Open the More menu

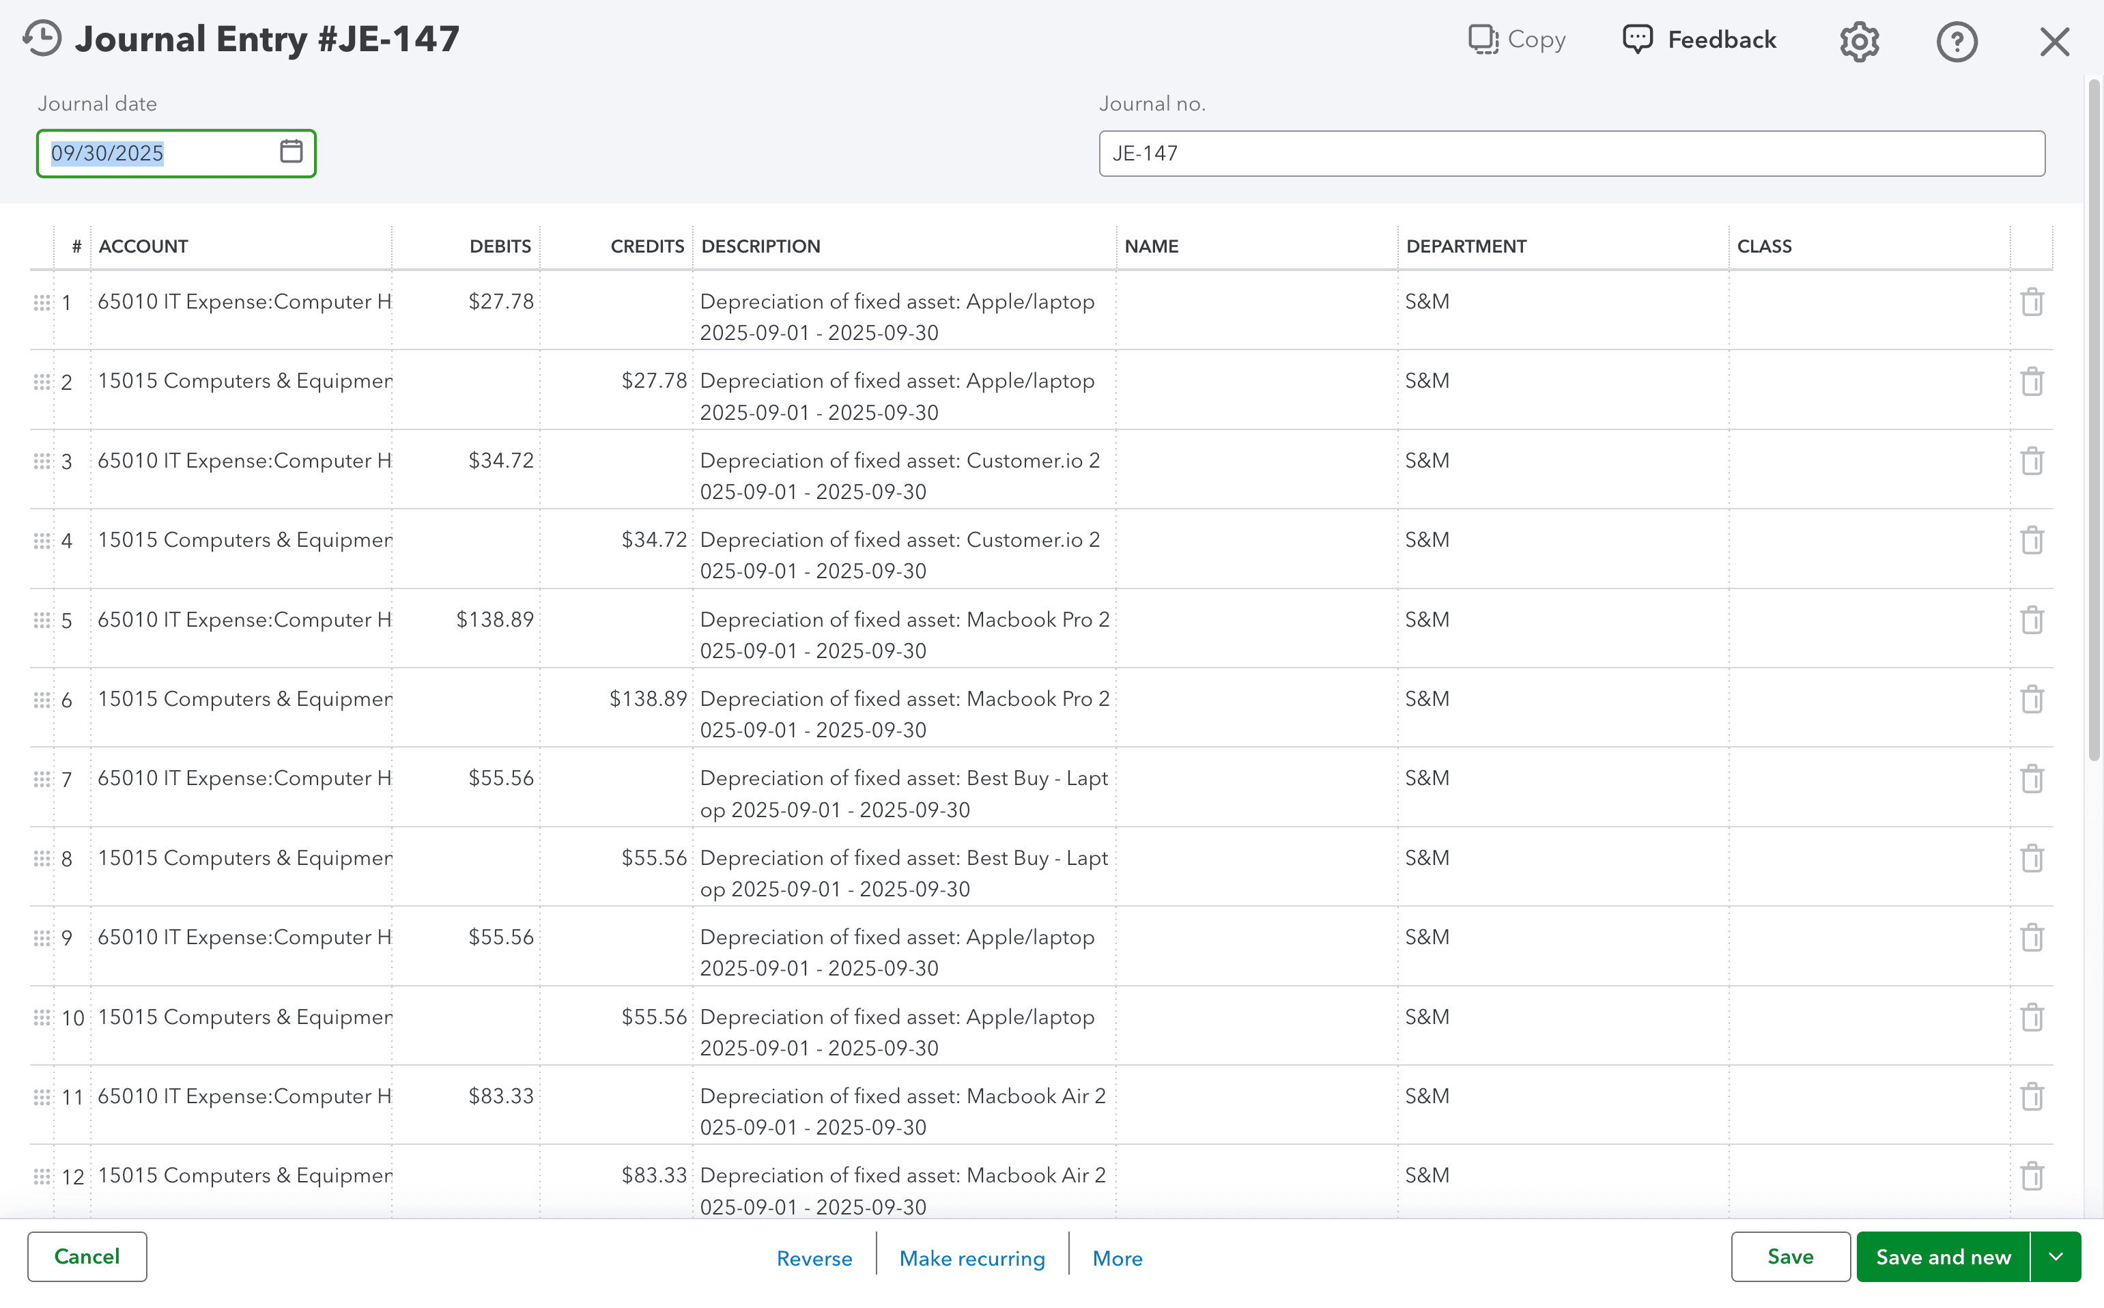(x=1116, y=1258)
